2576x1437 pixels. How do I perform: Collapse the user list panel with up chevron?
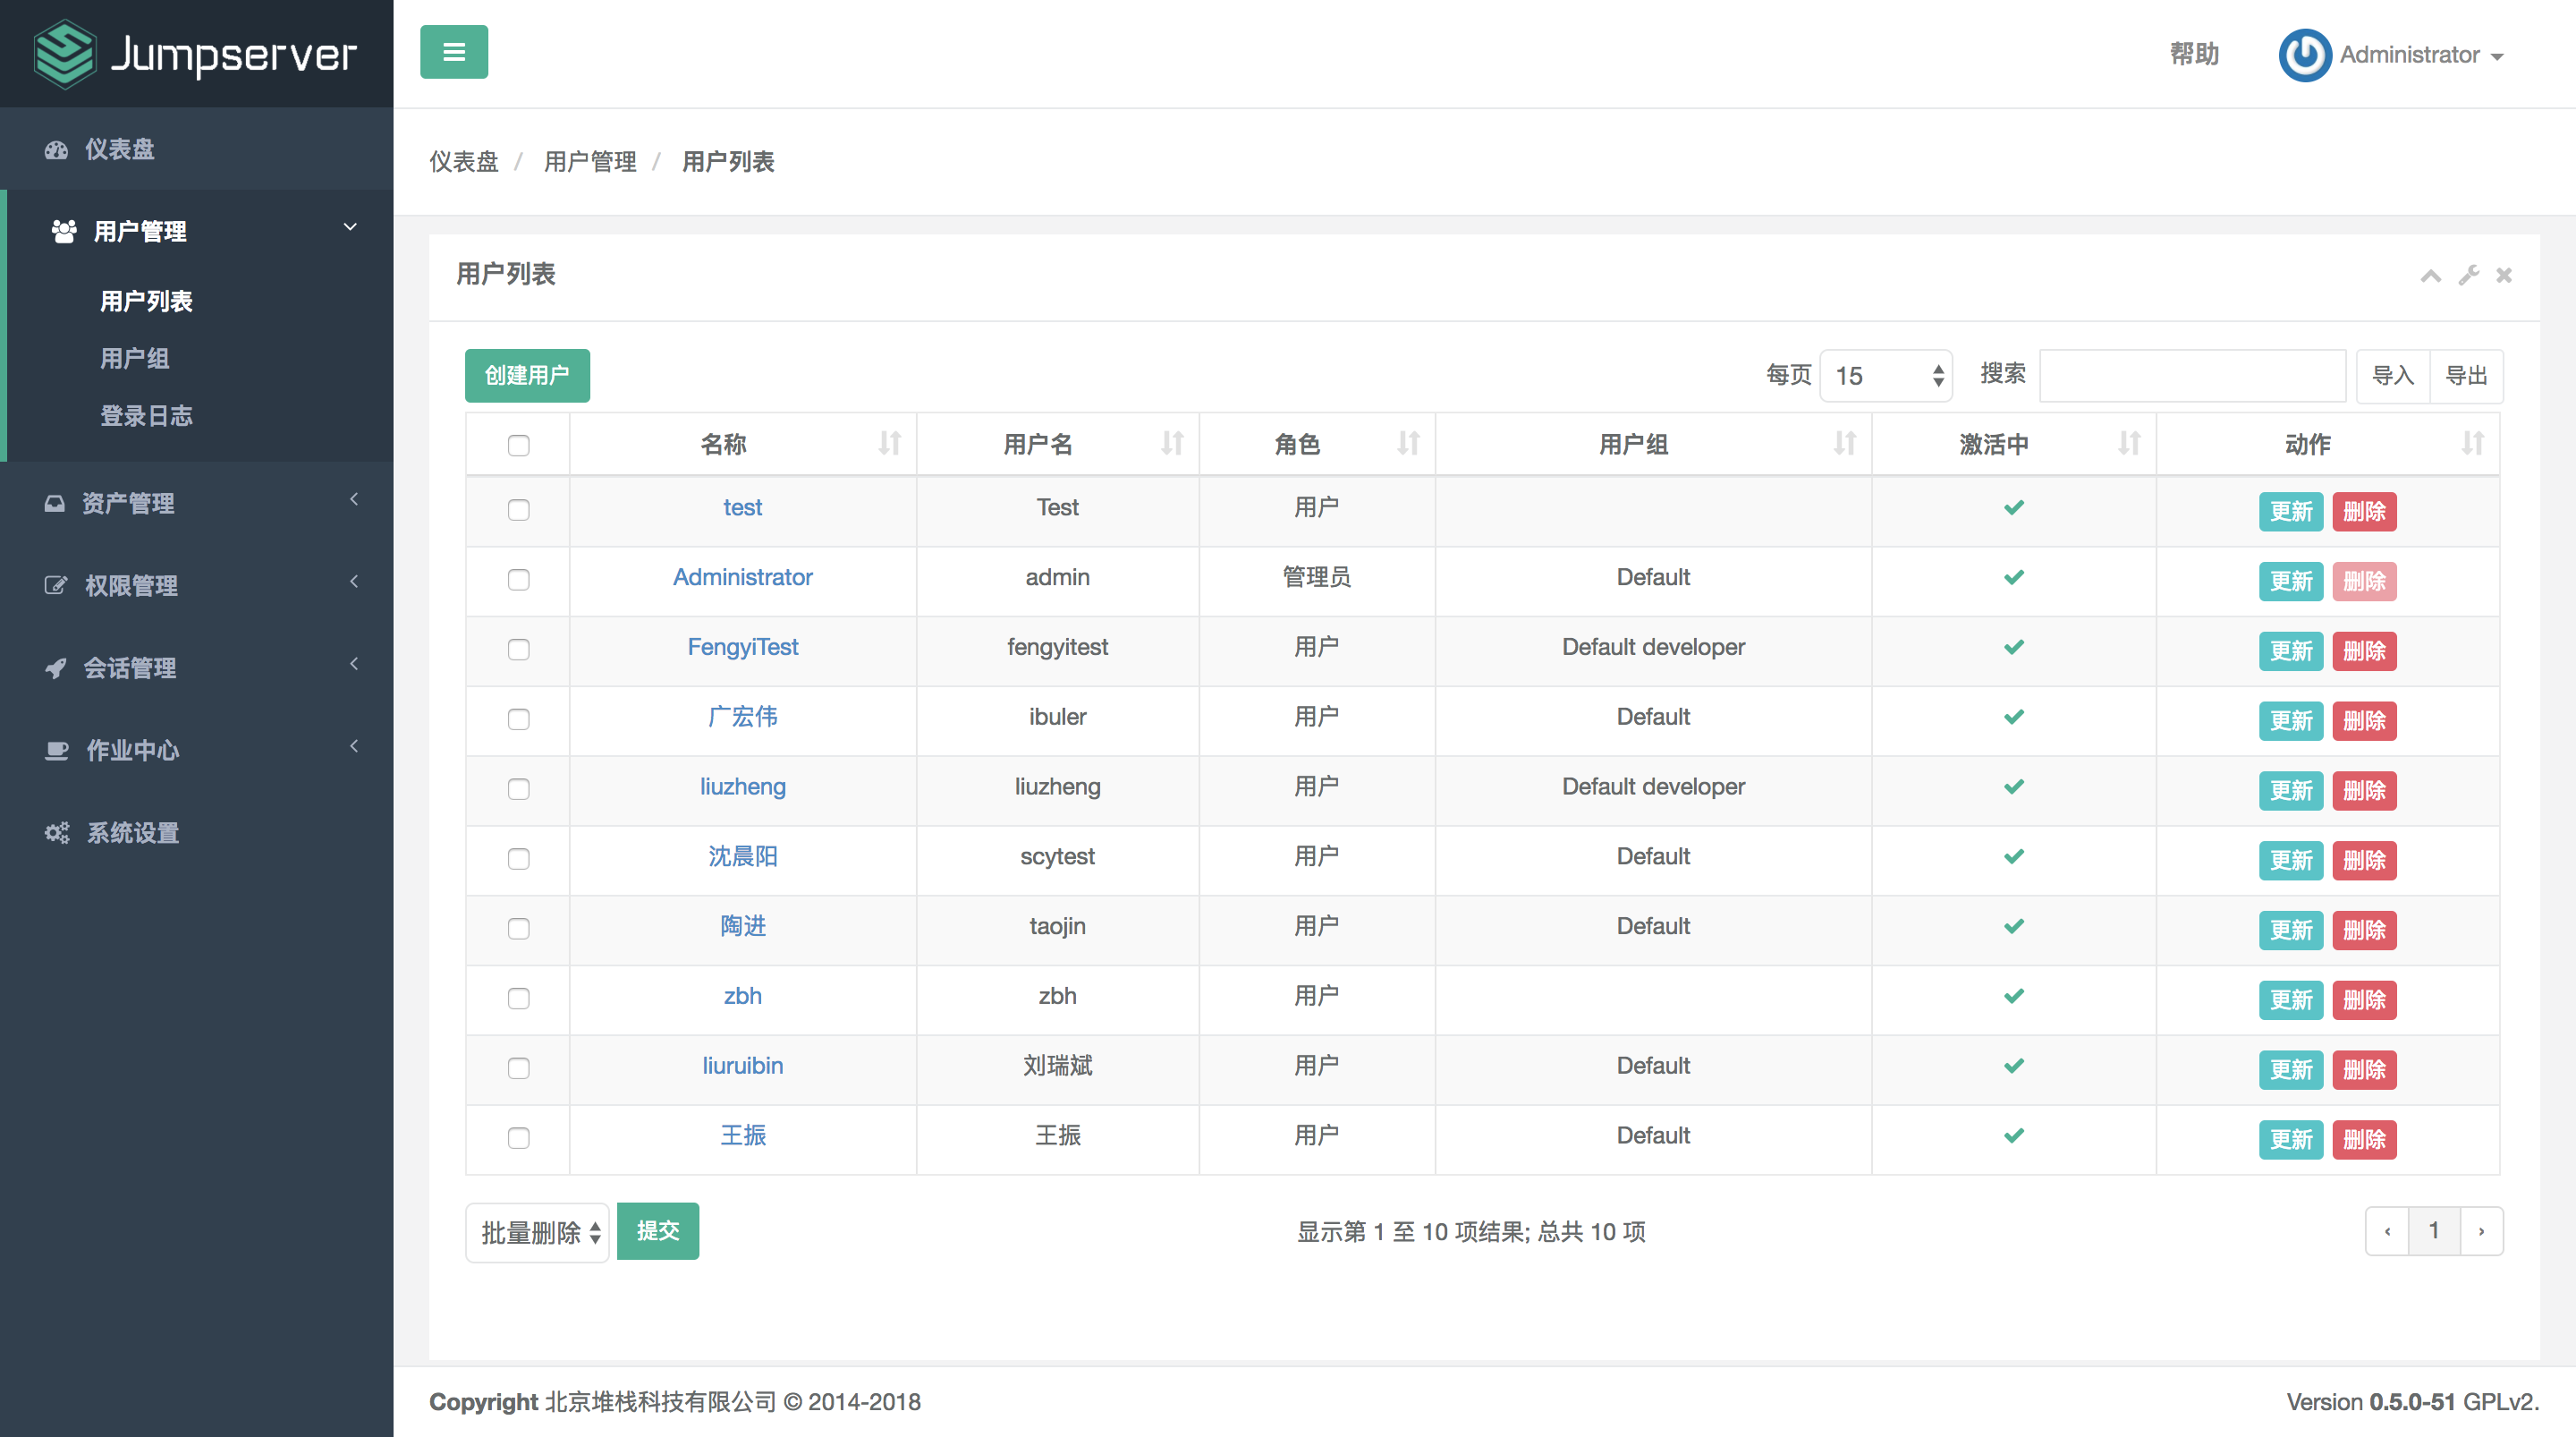tap(2430, 276)
